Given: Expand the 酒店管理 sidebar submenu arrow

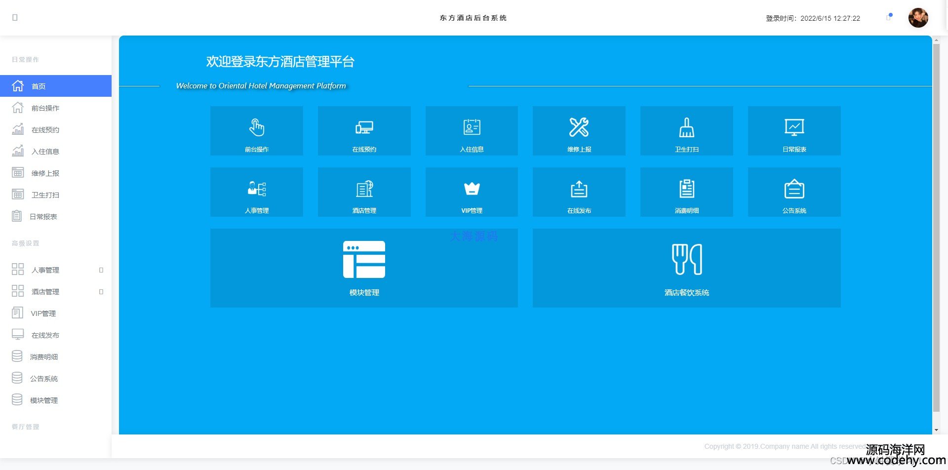Looking at the screenshot, I should (101, 292).
